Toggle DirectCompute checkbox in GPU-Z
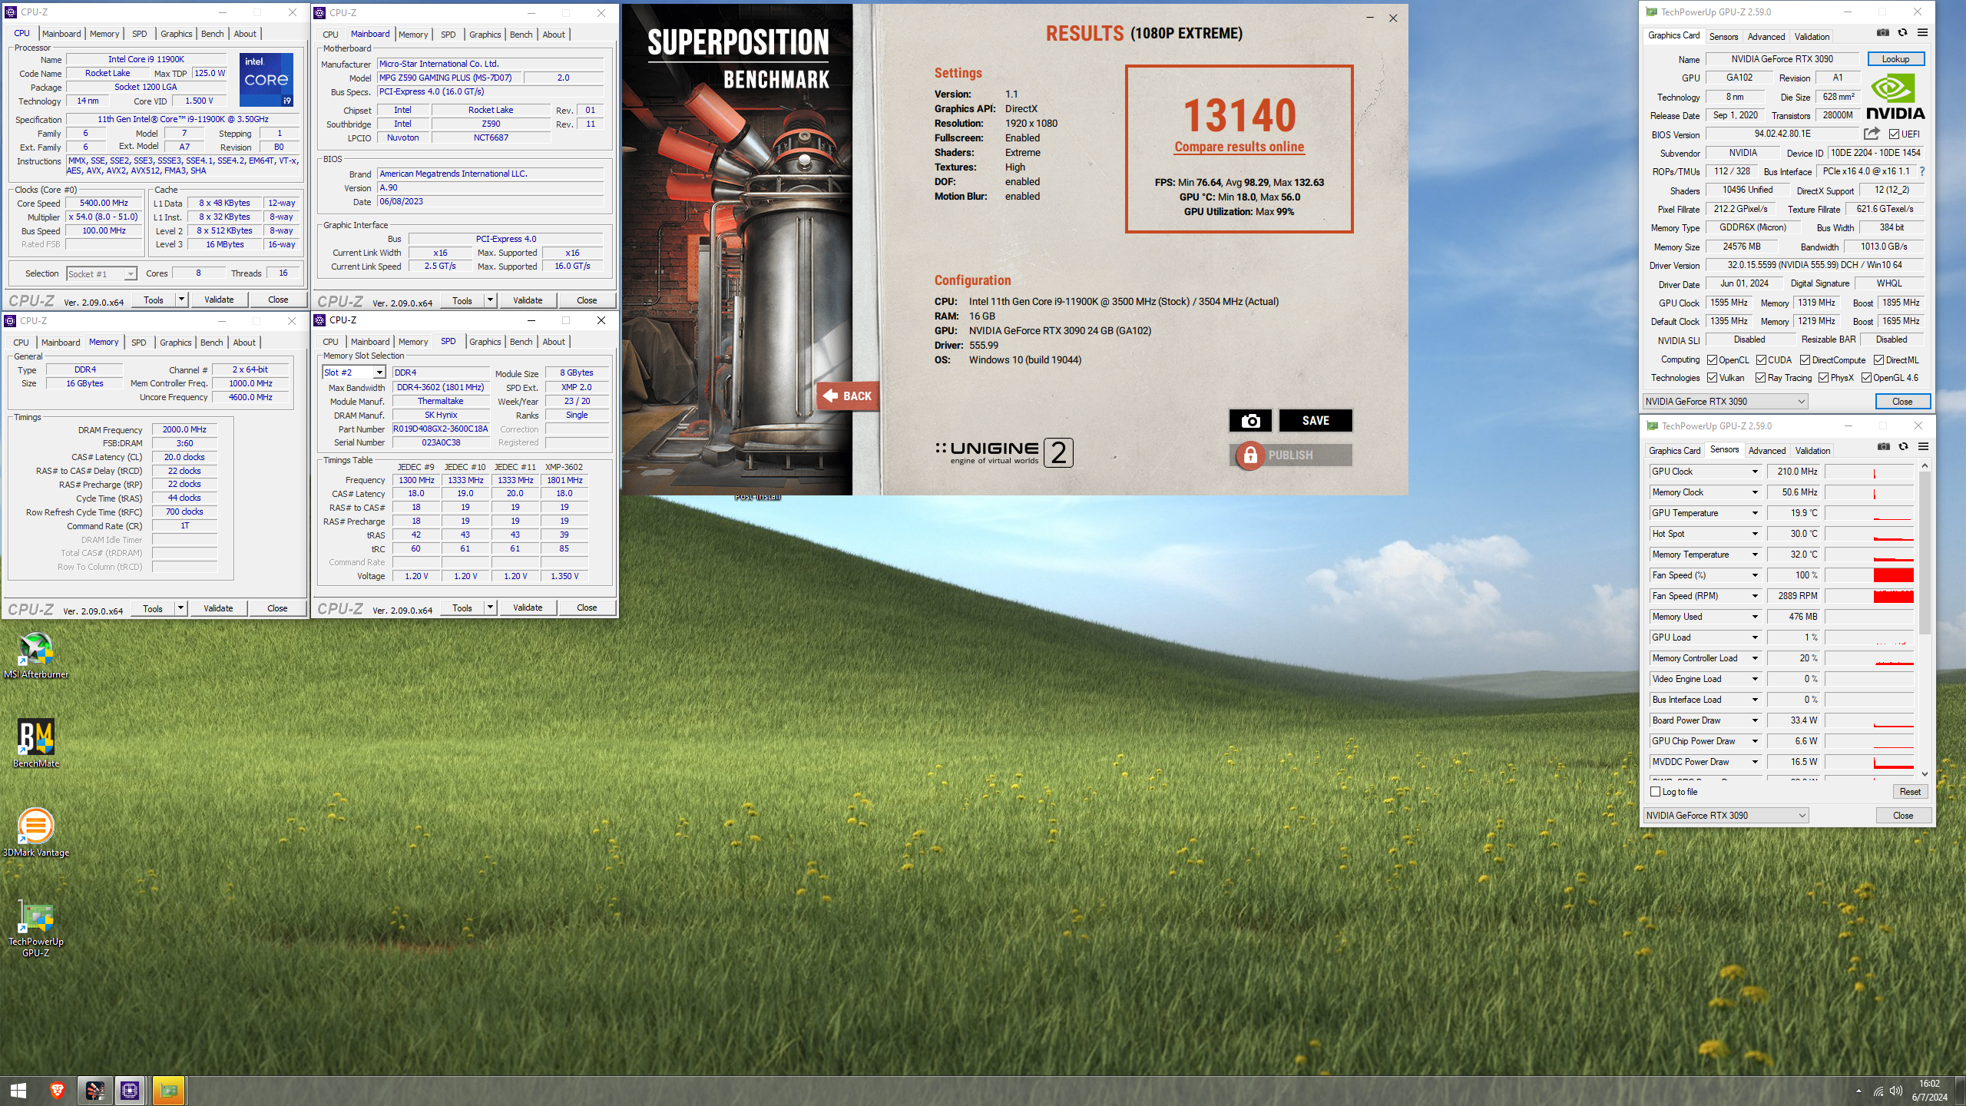 tap(1805, 360)
